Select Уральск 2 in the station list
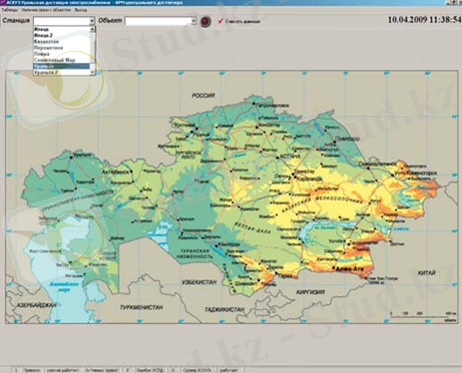The height and width of the screenshot is (373, 462). coord(62,72)
